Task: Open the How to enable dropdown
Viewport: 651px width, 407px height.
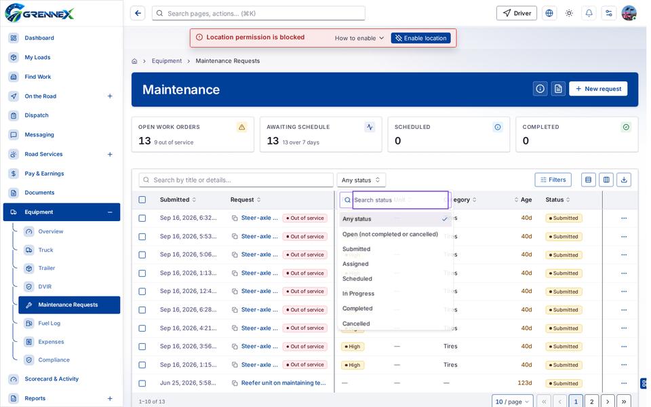Action: coord(359,38)
